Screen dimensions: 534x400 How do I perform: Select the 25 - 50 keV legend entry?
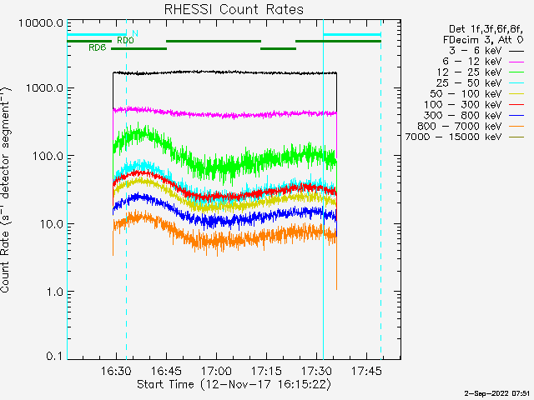point(469,83)
